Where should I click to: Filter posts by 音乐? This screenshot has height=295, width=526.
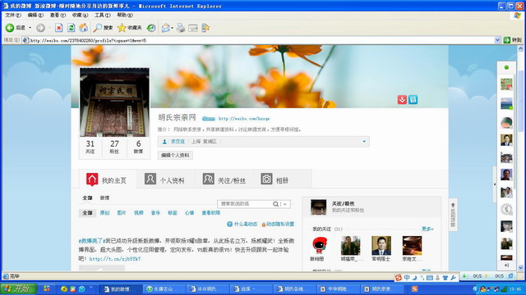pos(155,213)
